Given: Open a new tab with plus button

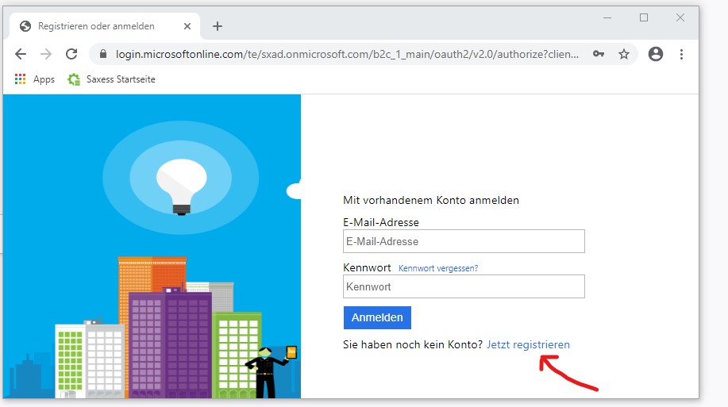Looking at the screenshot, I should (218, 26).
